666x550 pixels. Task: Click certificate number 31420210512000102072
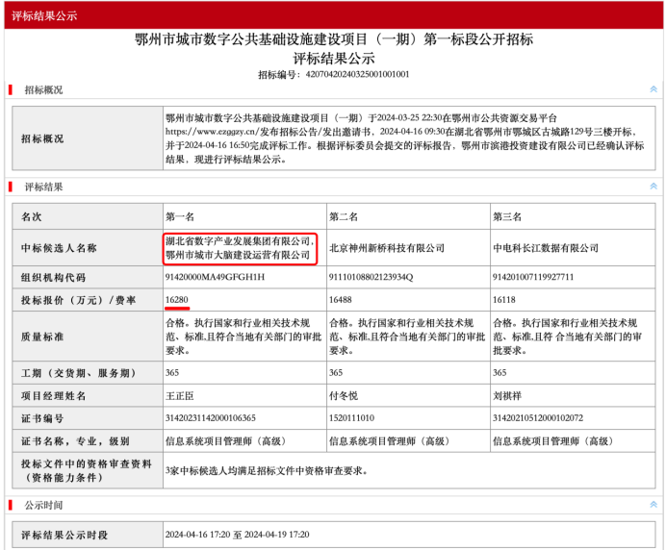pyautogui.click(x=538, y=418)
